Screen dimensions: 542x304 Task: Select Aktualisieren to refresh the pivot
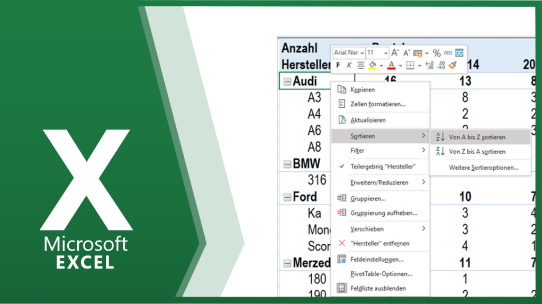point(380,120)
